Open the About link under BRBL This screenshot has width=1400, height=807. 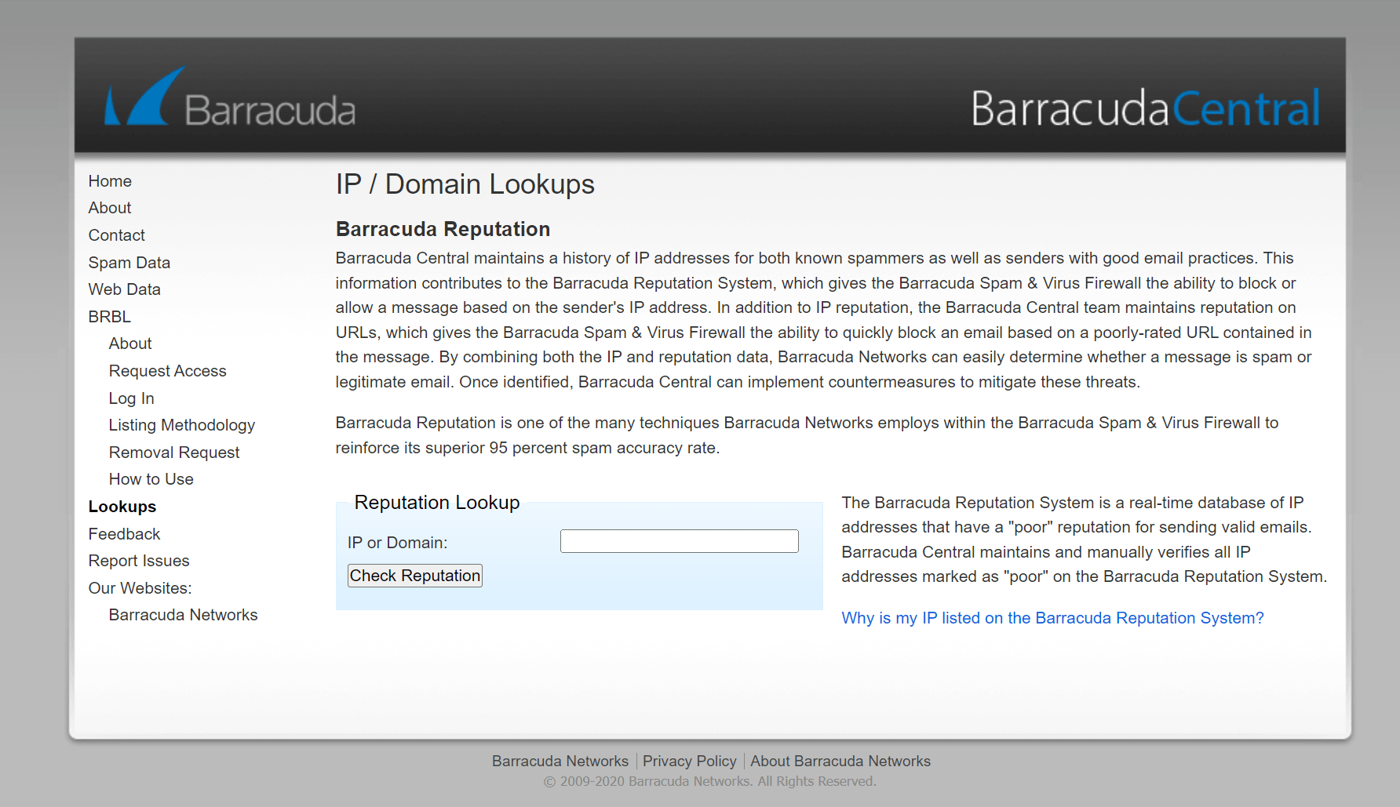[130, 344]
